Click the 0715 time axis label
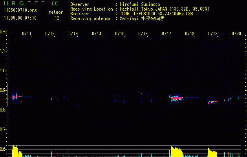The width and height of the screenshot is (247, 157). 120,34
